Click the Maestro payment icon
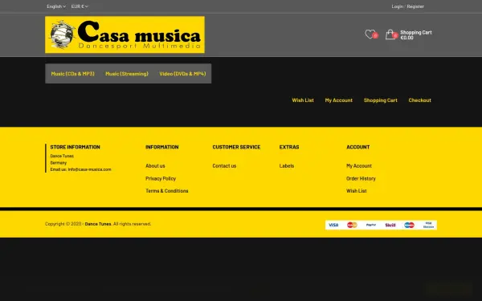 [x=409, y=225]
